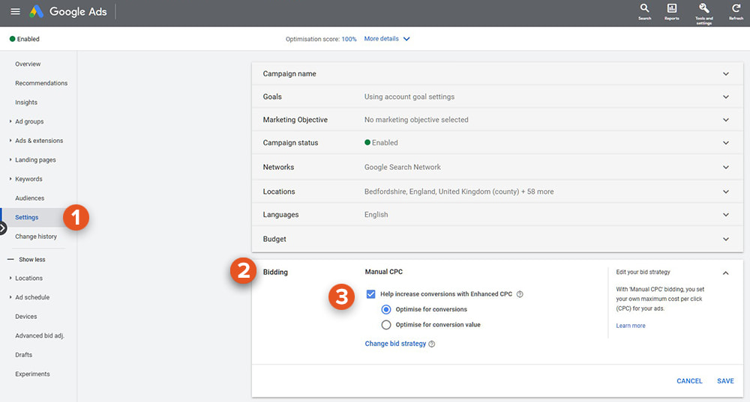This screenshot has height=402, width=750.
Task: Click the CANCEL button
Action: click(689, 381)
